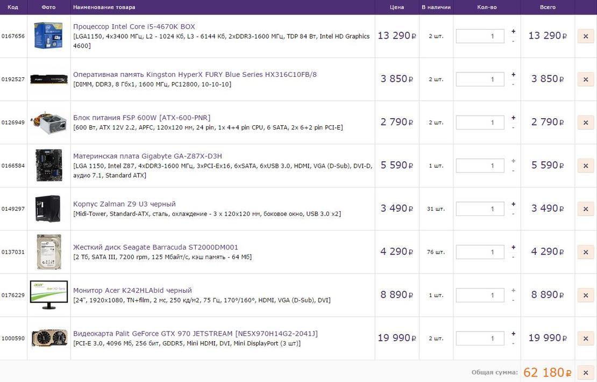The width and height of the screenshot is (597, 382).
Task: Increase quantity of Intel Core i5-4670K processor
Action: [x=513, y=32]
